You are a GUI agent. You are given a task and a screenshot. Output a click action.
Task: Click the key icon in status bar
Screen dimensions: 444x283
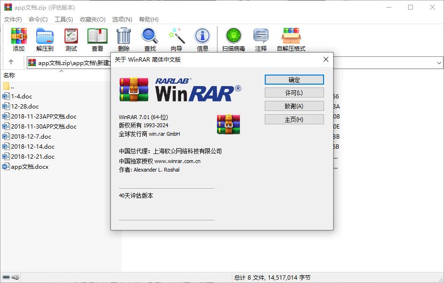coord(15,277)
